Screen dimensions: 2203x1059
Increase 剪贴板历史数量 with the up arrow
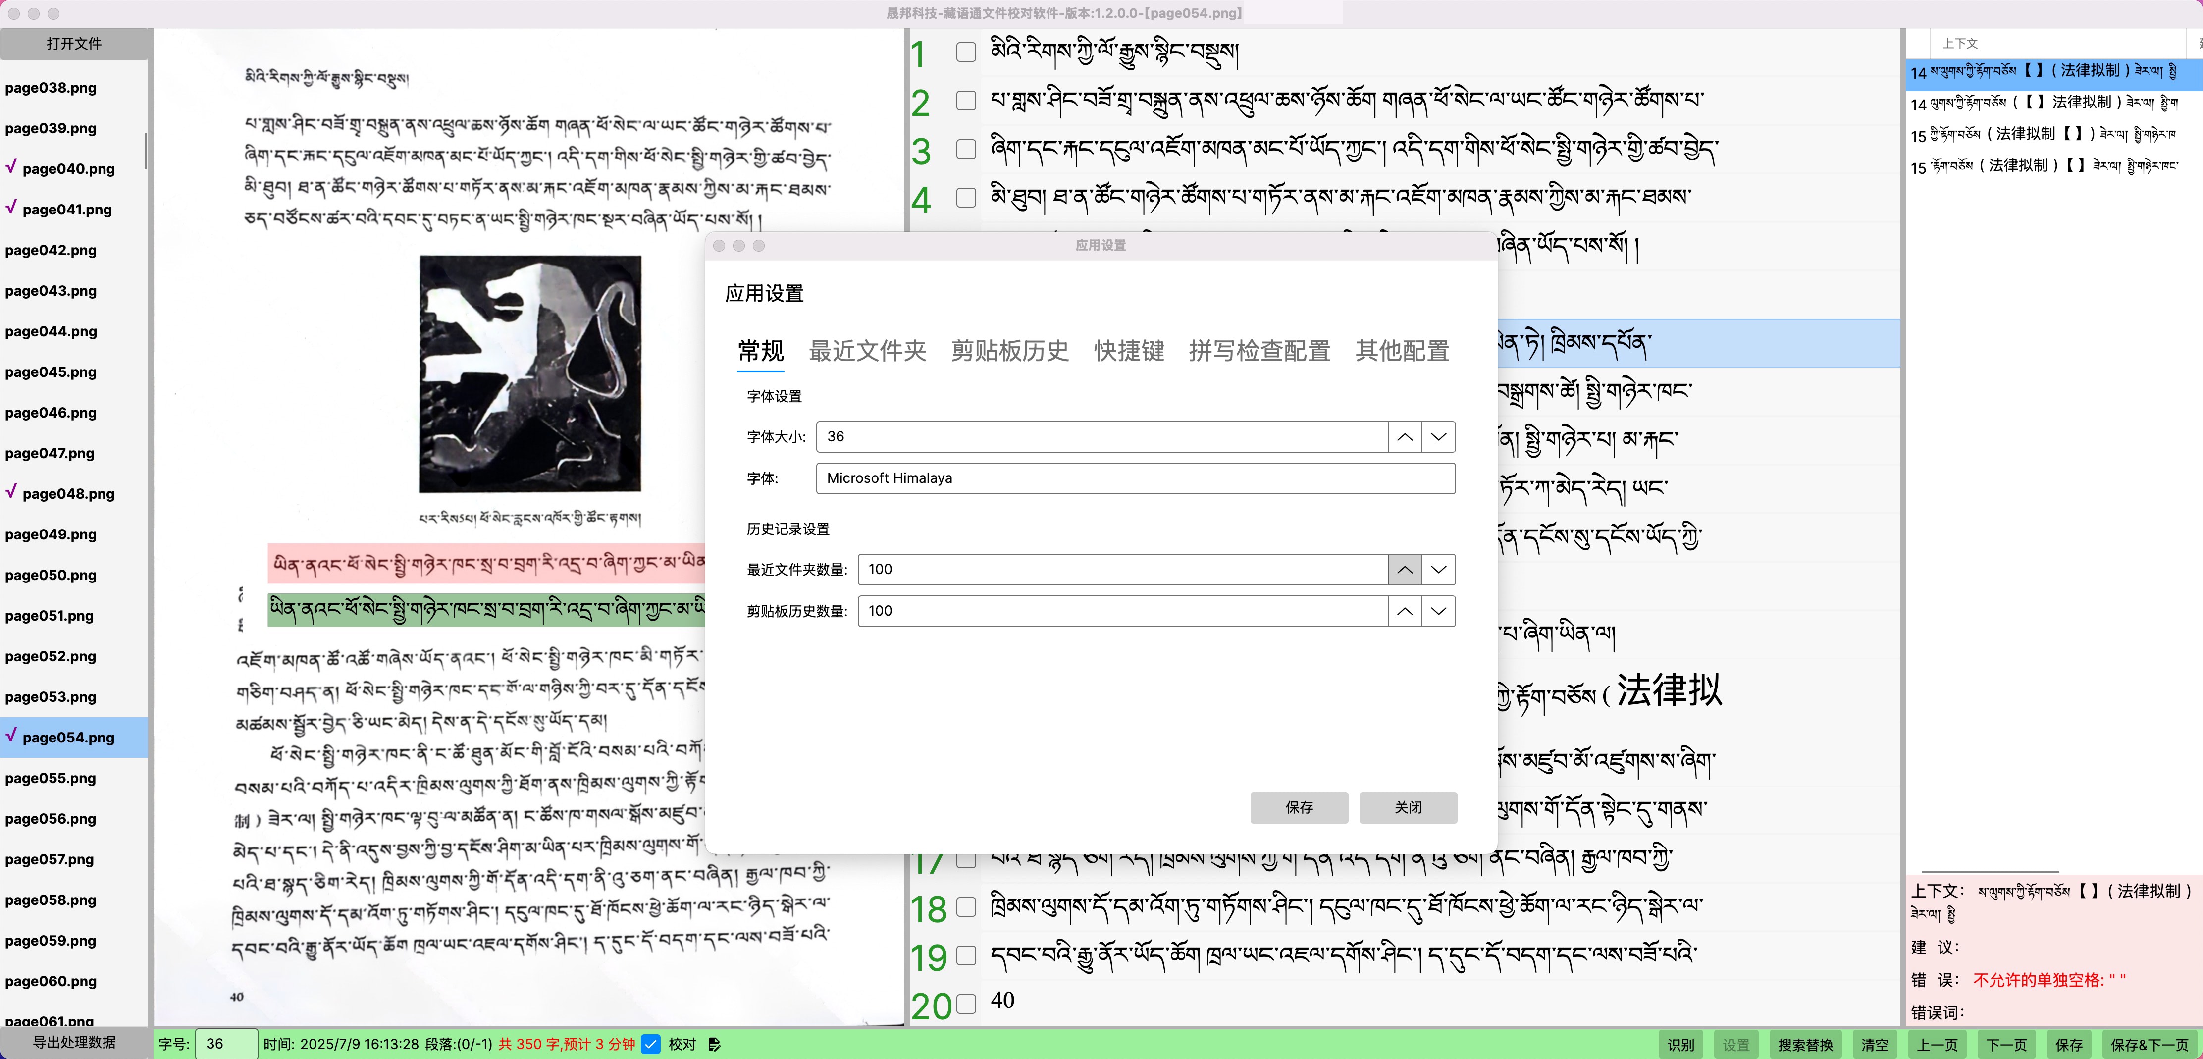click(x=1404, y=612)
